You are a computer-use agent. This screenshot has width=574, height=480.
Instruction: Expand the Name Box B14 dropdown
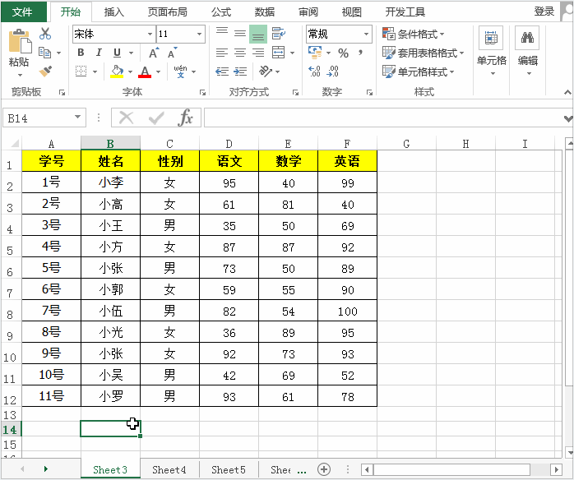click(77, 117)
